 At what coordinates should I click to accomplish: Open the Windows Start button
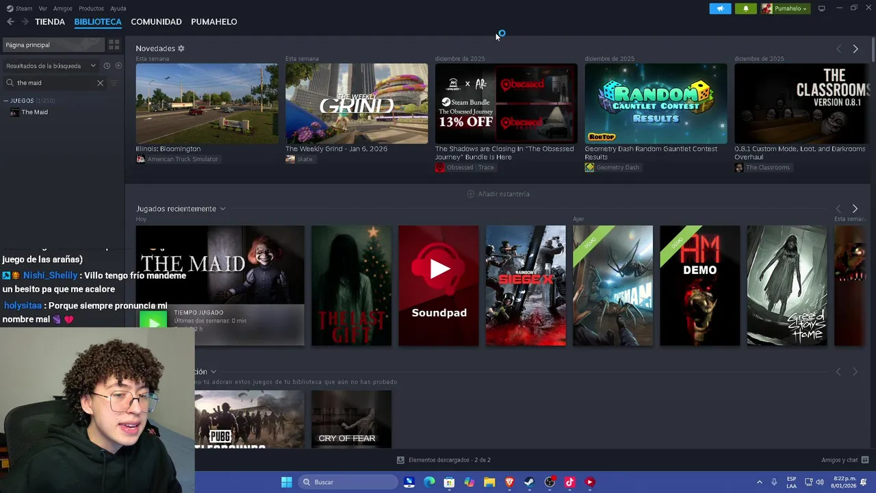tap(287, 482)
